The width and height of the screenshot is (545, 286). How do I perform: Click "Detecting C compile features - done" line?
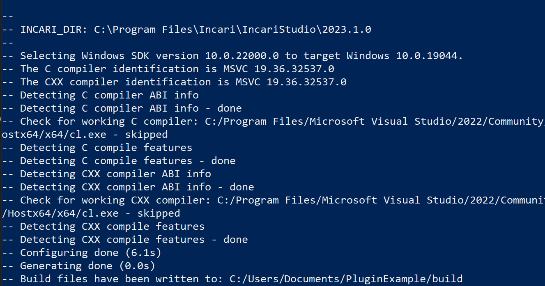coord(119,161)
